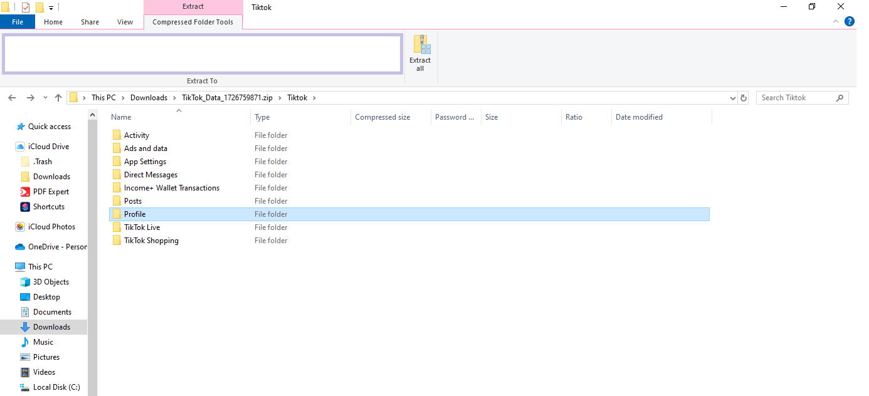The image size is (869, 396).
Task: Click the Properties icon in quick access toolbar
Action: point(26,8)
